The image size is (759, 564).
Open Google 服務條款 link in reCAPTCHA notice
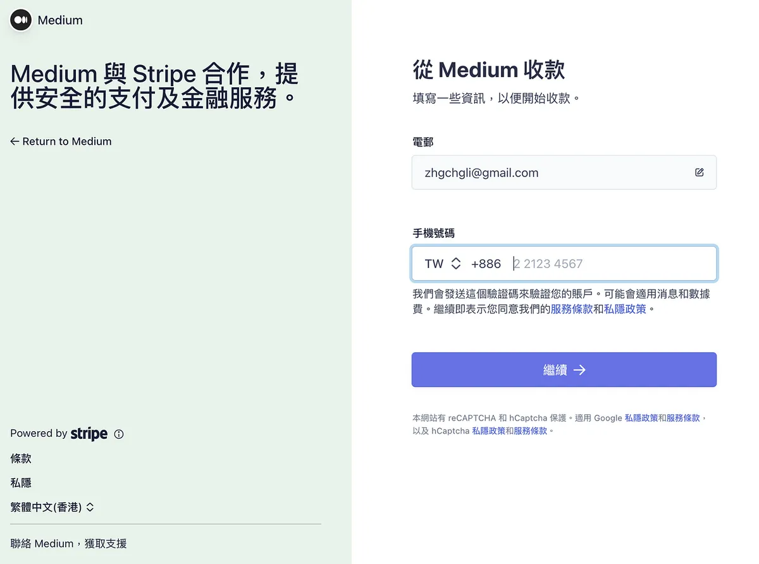(683, 418)
